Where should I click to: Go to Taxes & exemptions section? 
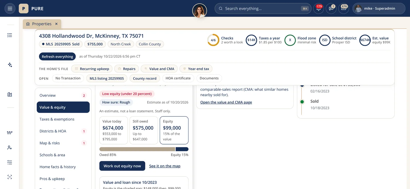pyautogui.click(x=63, y=119)
